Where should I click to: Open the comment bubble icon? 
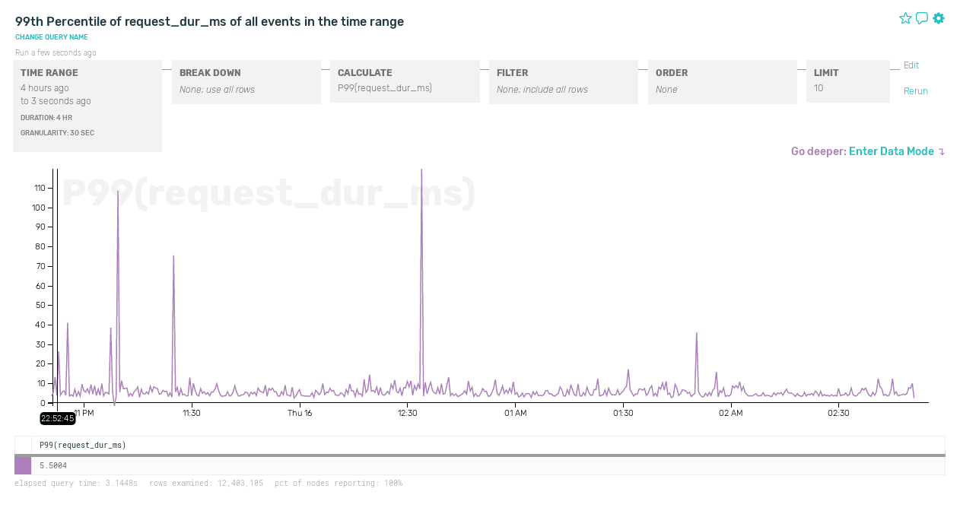click(x=922, y=18)
